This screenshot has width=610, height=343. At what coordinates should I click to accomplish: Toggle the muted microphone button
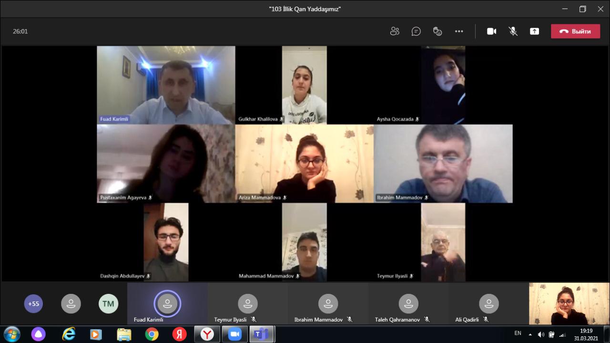click(513, 31)
